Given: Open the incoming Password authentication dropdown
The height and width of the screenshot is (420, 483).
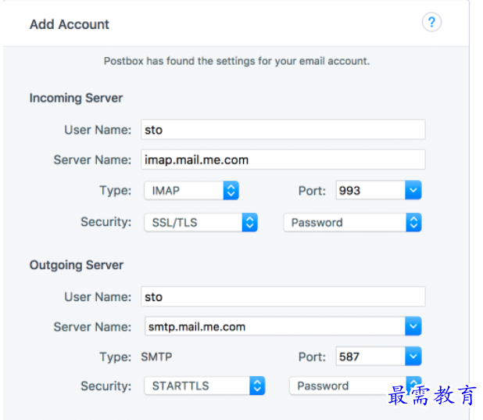Looking at the screenshot, I should click(x=352, y=222).
